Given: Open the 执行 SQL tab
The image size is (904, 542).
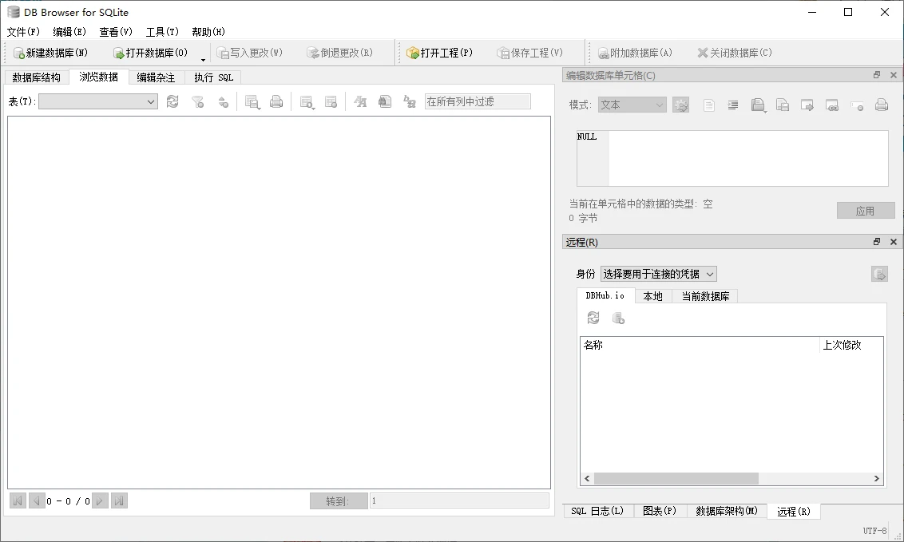Looking at the screenshot, I should (213, 77).
